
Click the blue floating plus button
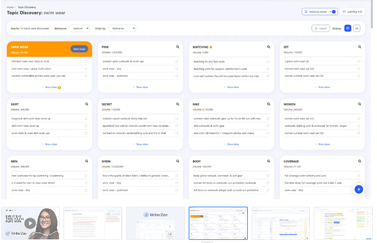pos(359,189)
